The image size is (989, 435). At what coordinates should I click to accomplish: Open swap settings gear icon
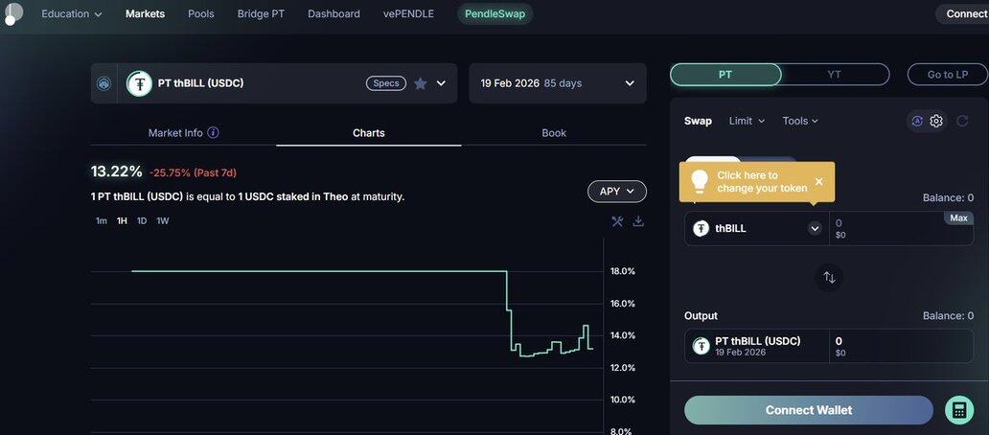coord(936,121)
